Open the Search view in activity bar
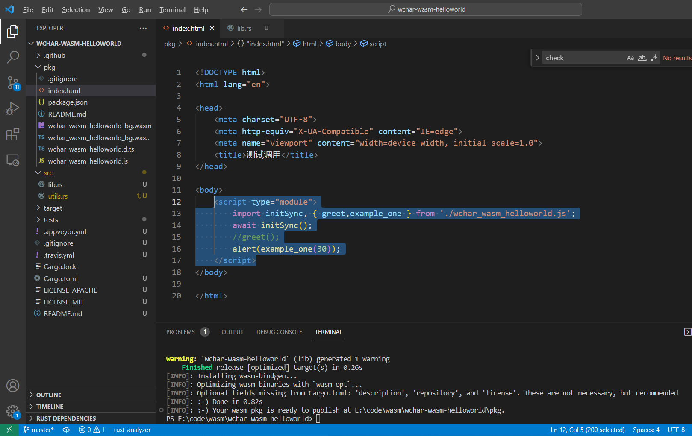This screenshot has width=692, height=436. [13, 57]
